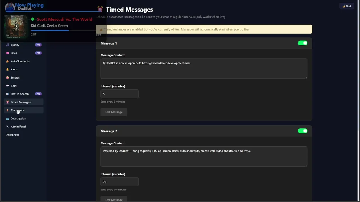Click the Admin Panel wrench icon

tap(8, 127)
